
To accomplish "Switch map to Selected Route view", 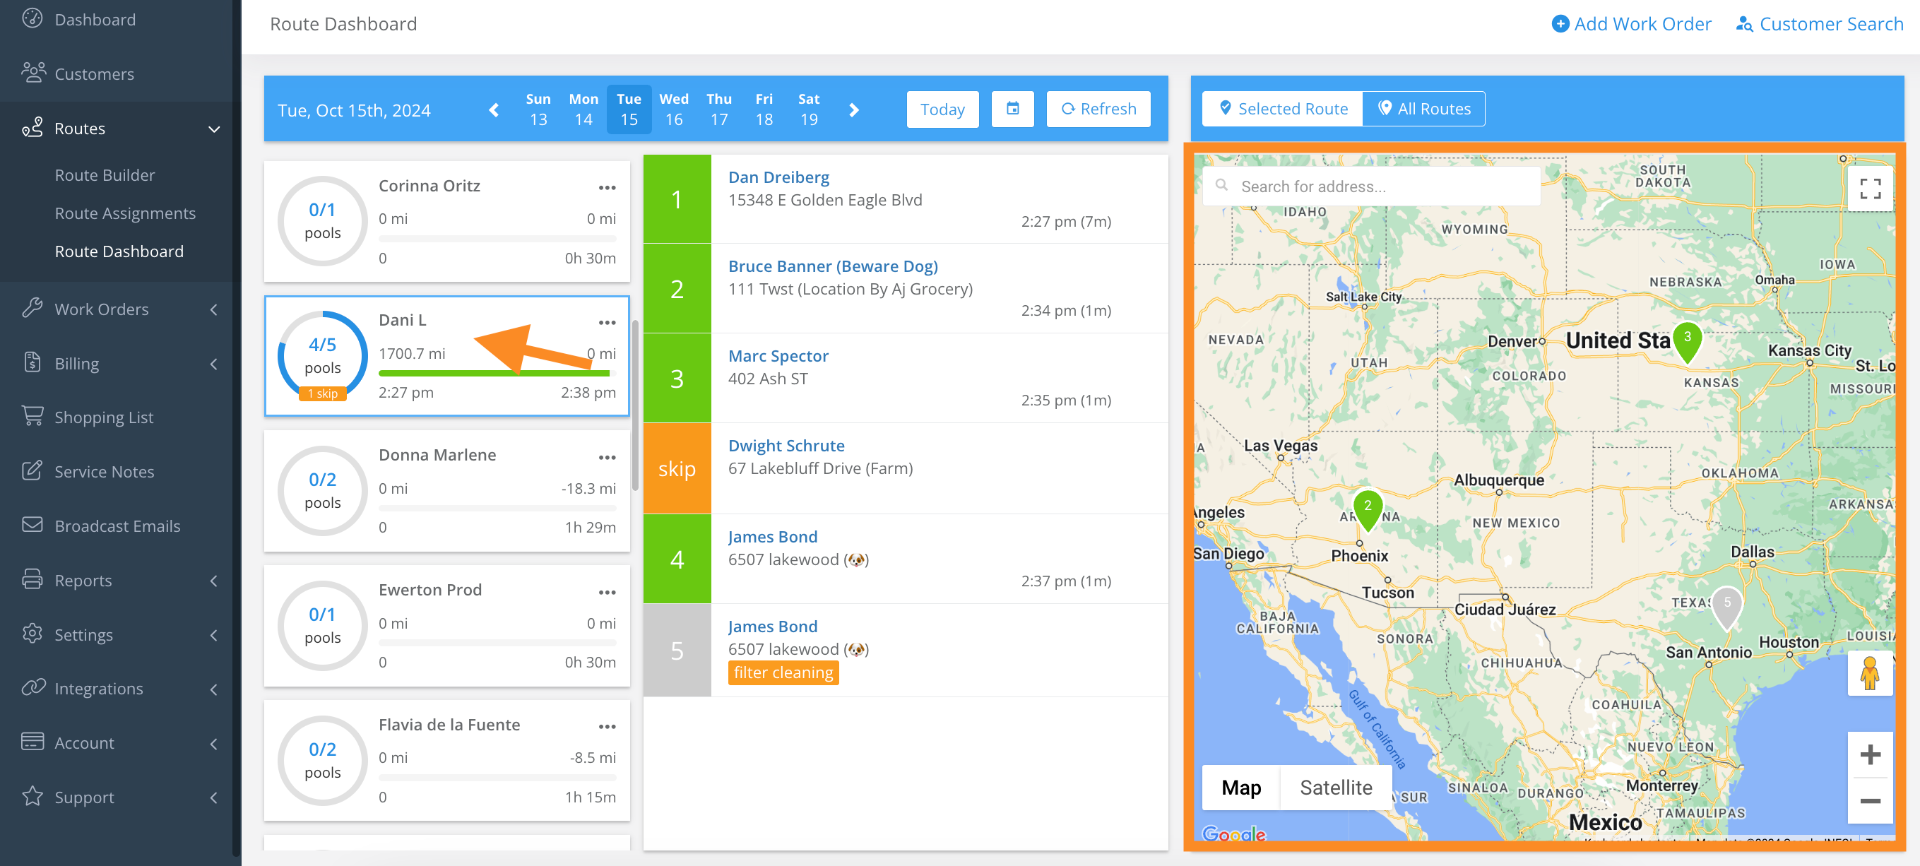I will [1283, 109].
